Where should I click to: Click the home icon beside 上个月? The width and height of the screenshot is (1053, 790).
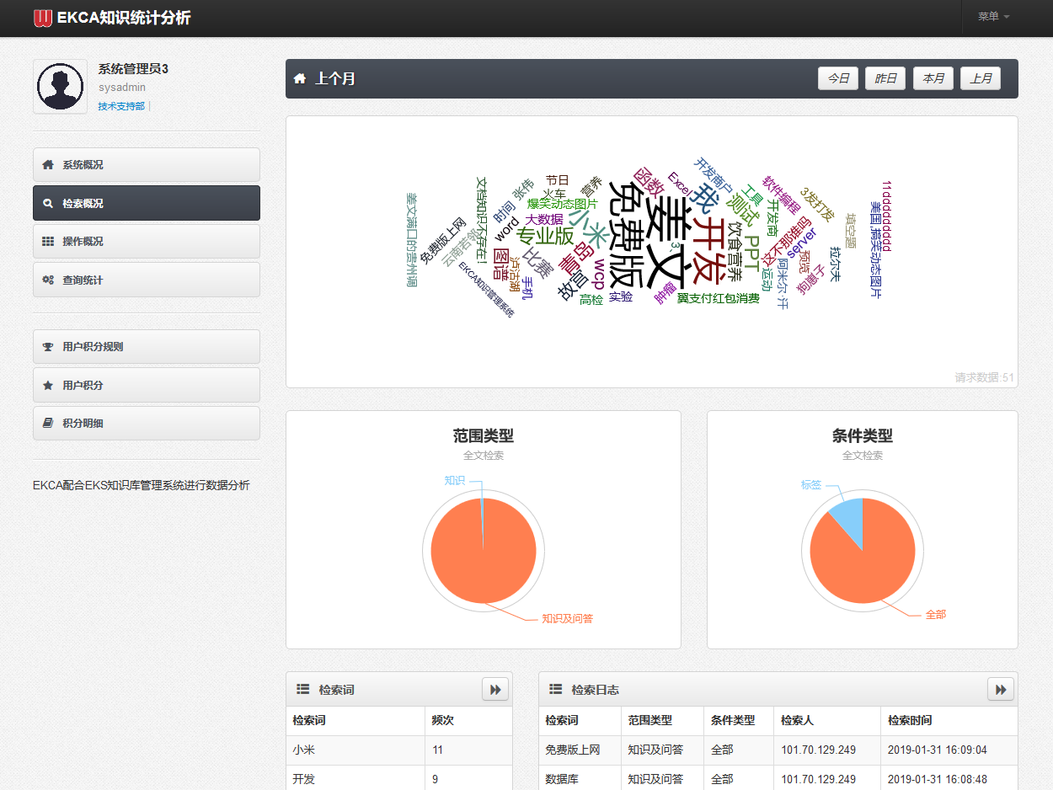point(300,78)
